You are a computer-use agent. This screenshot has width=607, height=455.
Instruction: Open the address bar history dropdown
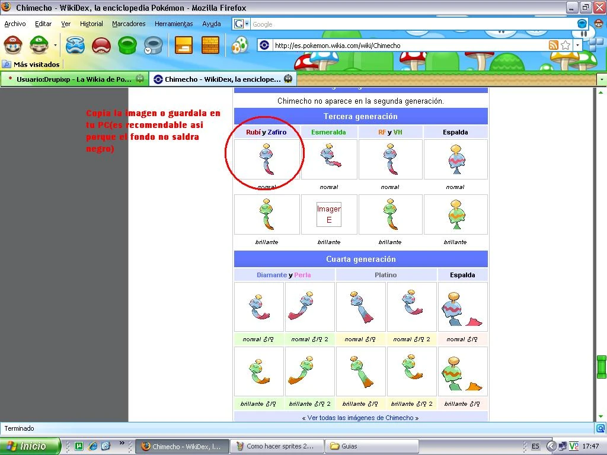point(577,45)
